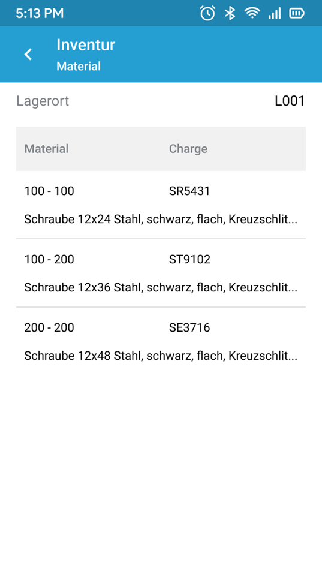Open material row 100 - 100

[x=161, y=205]
